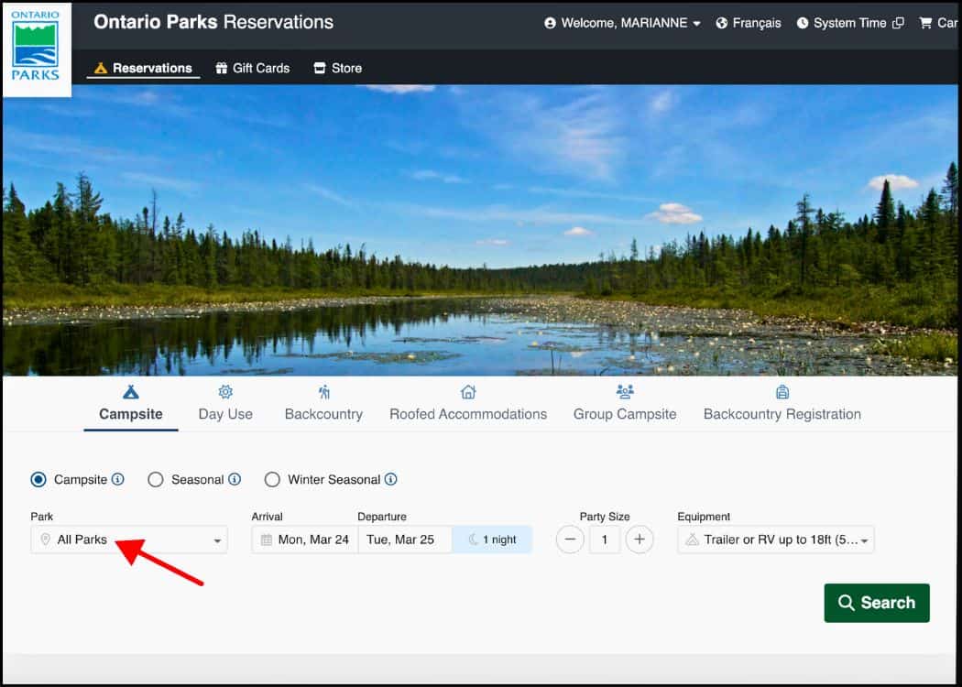Click the Party Size number field
The image size is (962, 687).
click(605, 540)
